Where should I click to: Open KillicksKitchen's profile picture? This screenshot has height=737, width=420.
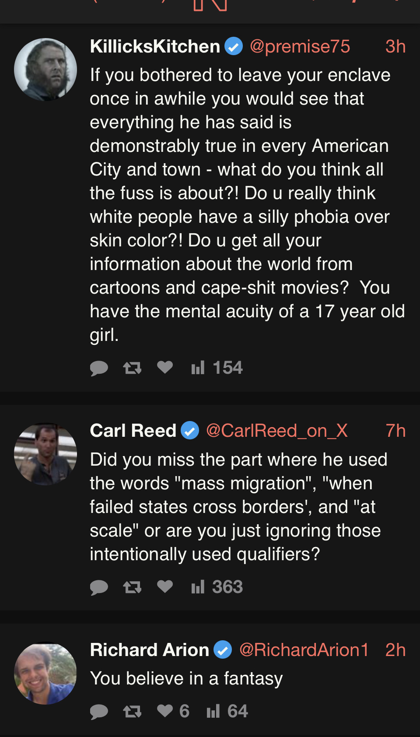45,70
